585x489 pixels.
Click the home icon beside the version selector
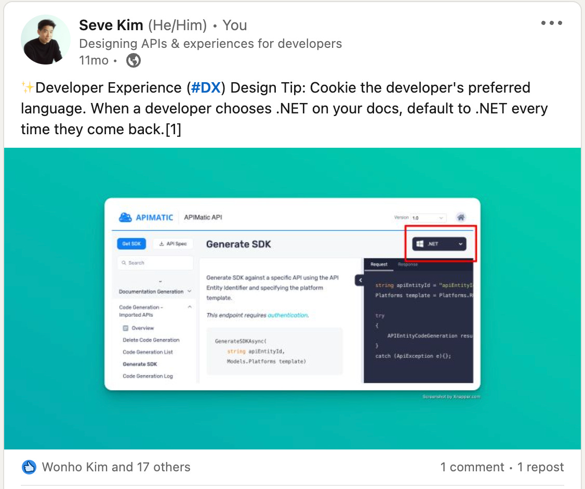pos(460,217)
